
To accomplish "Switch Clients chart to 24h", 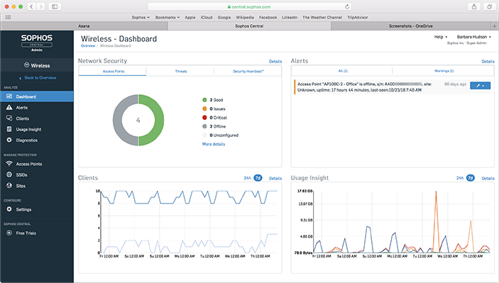I will pos(247,178).
